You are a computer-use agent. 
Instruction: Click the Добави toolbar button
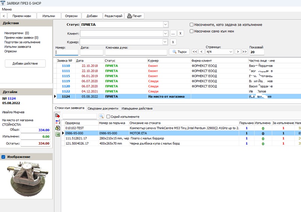click(x=92, y=16)
